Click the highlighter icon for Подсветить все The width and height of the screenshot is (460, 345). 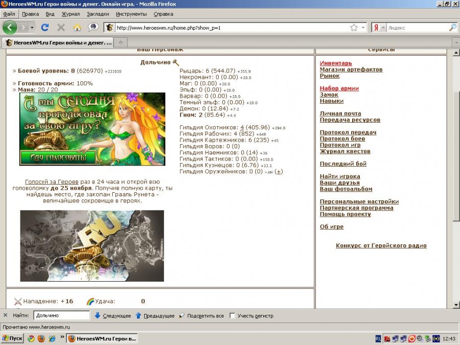pos(182,315)
